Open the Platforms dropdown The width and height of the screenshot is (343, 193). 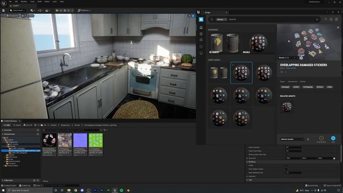tap(84, 10)
